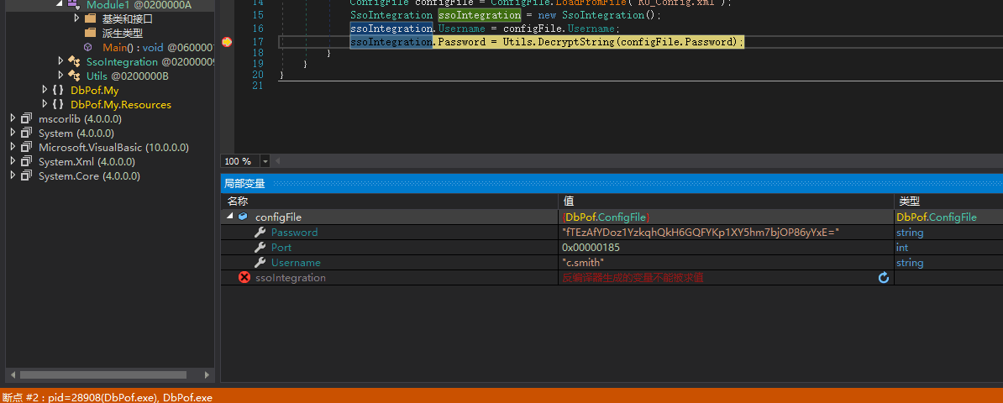Click the Main() method cube icon
Viewport: 1003px width, 403px height.
coord(88,48)
